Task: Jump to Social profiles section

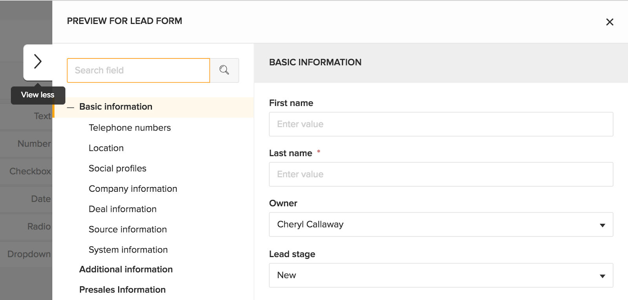Action: tap(117, 169)
